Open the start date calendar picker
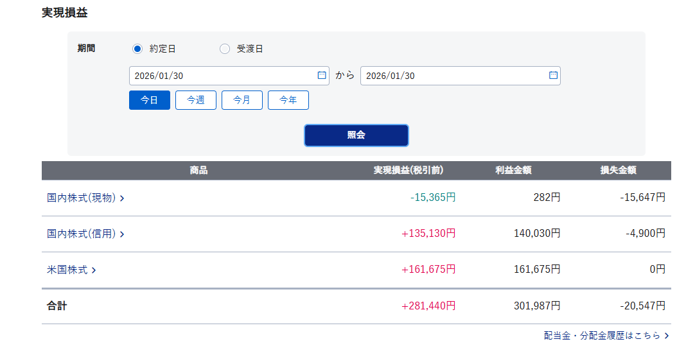 click(322, 75)
